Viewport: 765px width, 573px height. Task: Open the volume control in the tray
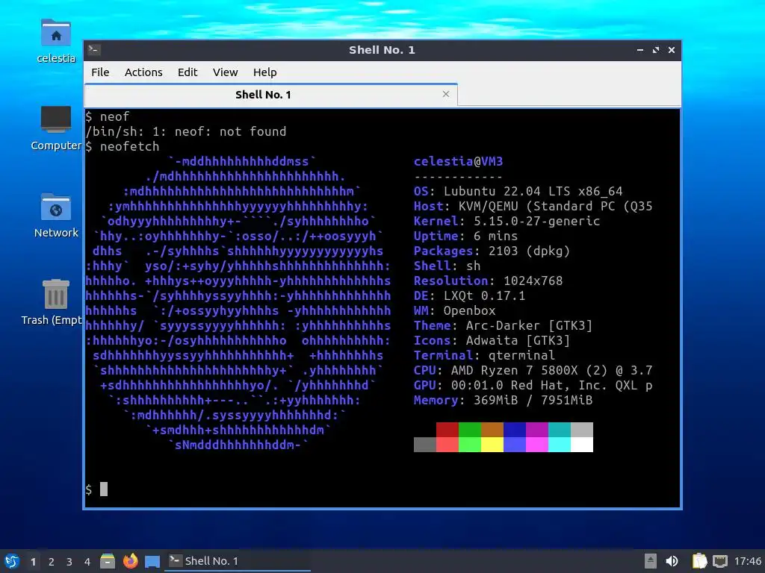point(672,561)
